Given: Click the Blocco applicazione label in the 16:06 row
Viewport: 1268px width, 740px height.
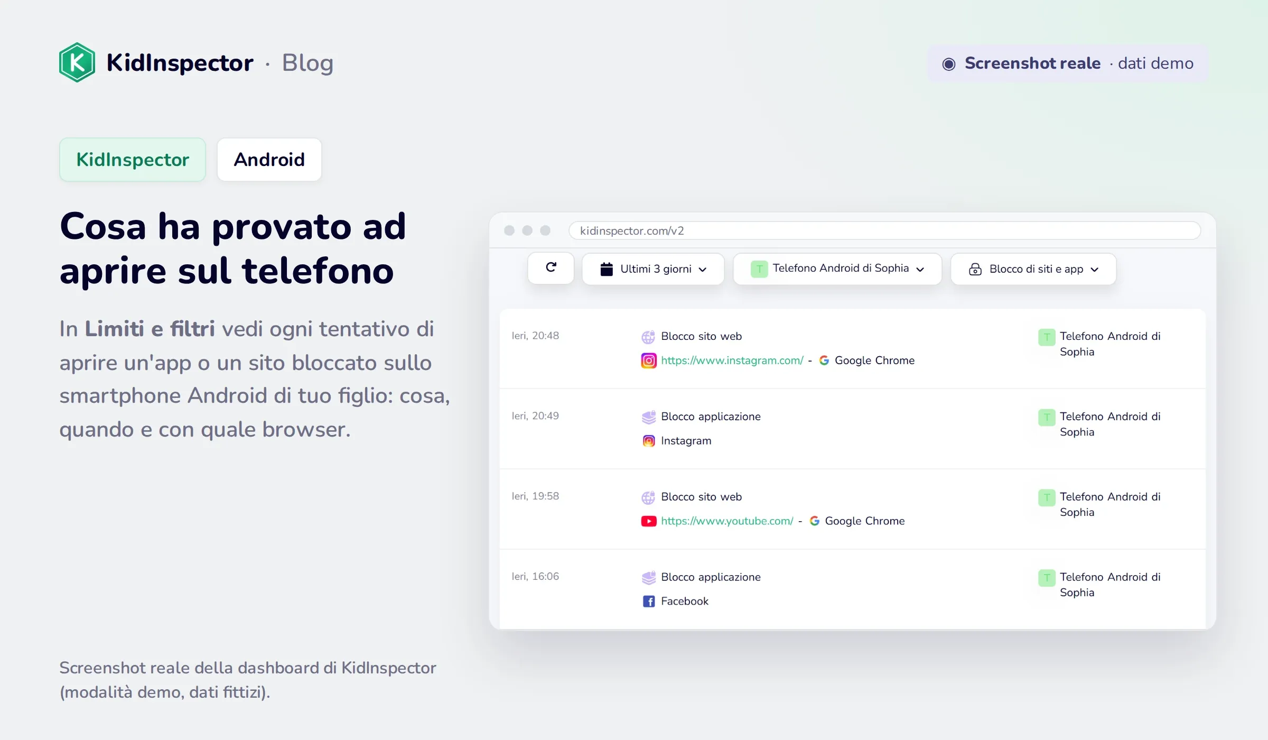Looking at the screenshot, I should (x=711, y=577).
